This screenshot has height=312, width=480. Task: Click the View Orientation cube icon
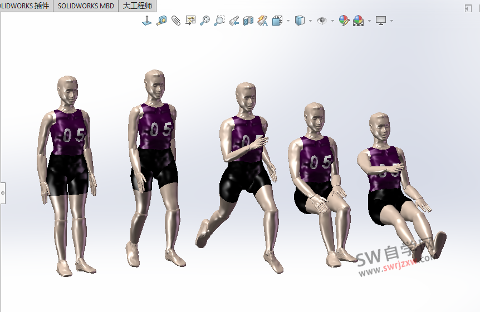[x=277, y=21]
